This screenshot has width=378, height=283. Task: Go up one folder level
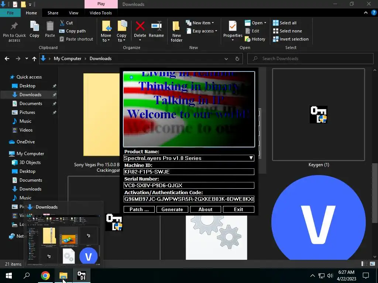coord(34,59)
